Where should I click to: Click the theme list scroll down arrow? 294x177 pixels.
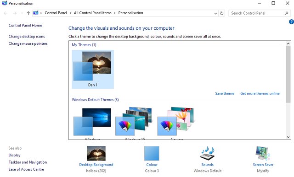288,137
